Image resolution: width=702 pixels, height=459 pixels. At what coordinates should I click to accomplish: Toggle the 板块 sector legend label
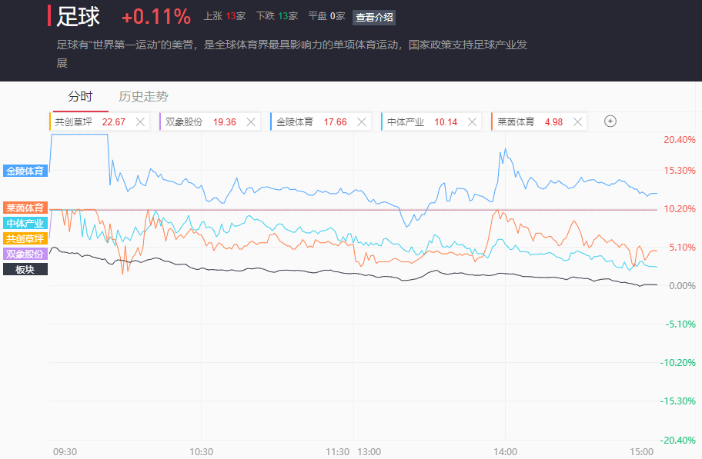25,269
